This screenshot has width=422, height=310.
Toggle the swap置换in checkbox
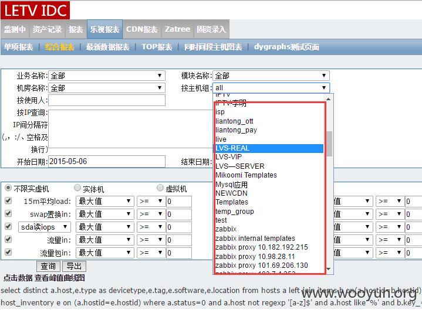tap(8, 213)
